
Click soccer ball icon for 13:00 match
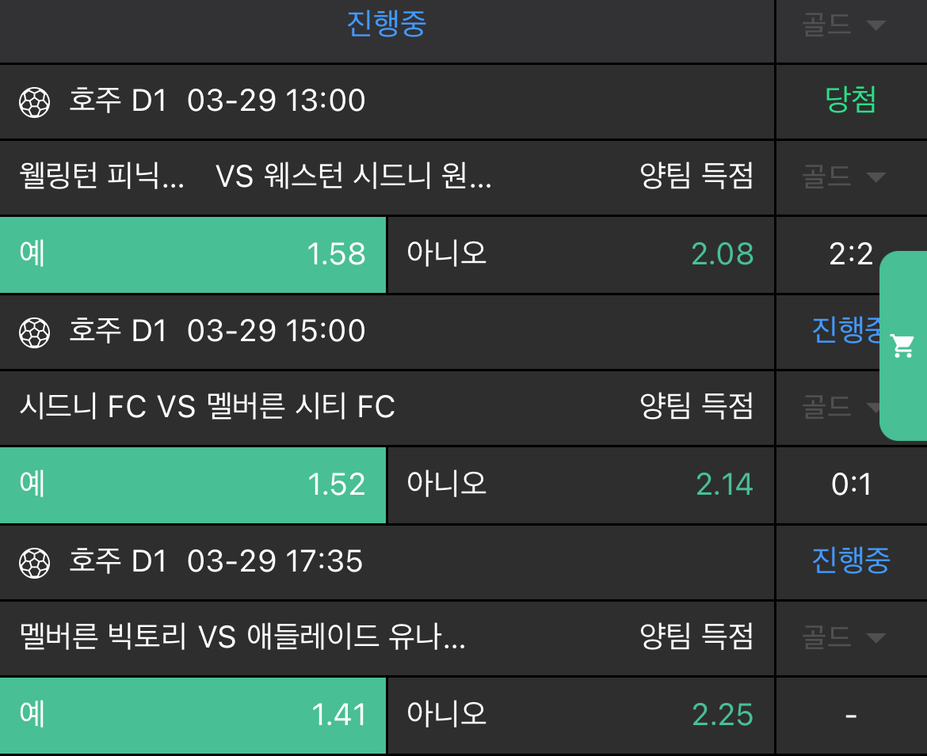(x=34, y=101)
